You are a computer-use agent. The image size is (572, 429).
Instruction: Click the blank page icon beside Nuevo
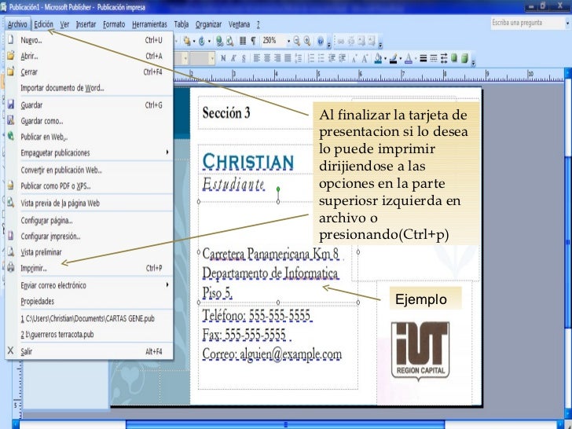[10, 39]
